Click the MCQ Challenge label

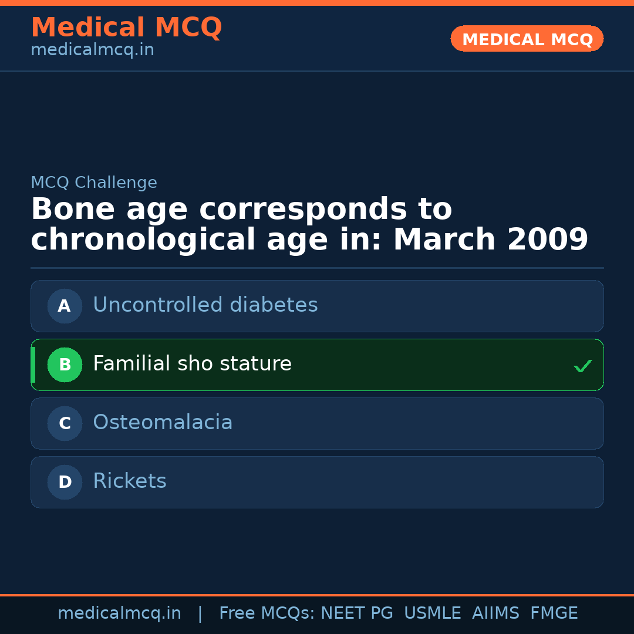click(x=94, y=183)
